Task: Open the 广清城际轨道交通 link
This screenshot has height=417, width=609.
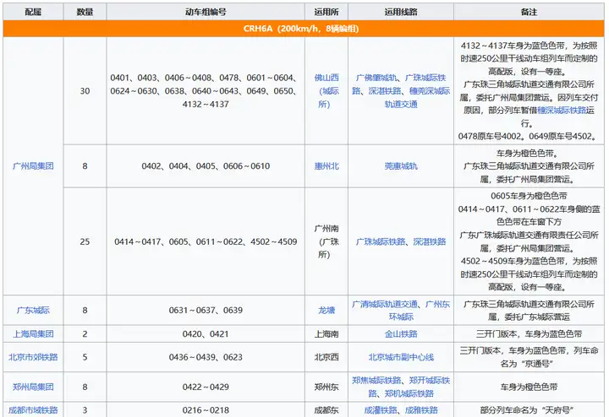Action: [385, 304]
